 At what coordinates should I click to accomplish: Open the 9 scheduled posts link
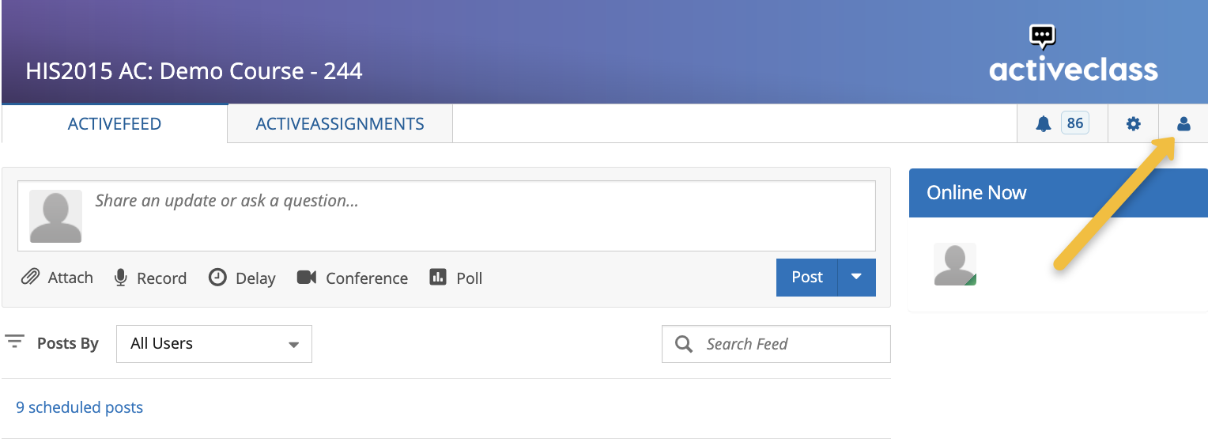[80, 408]
